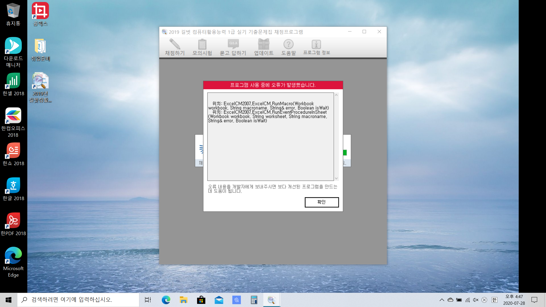Open File Explorer from the taskbar
The image size is (546, 307).
coord(183,300)
